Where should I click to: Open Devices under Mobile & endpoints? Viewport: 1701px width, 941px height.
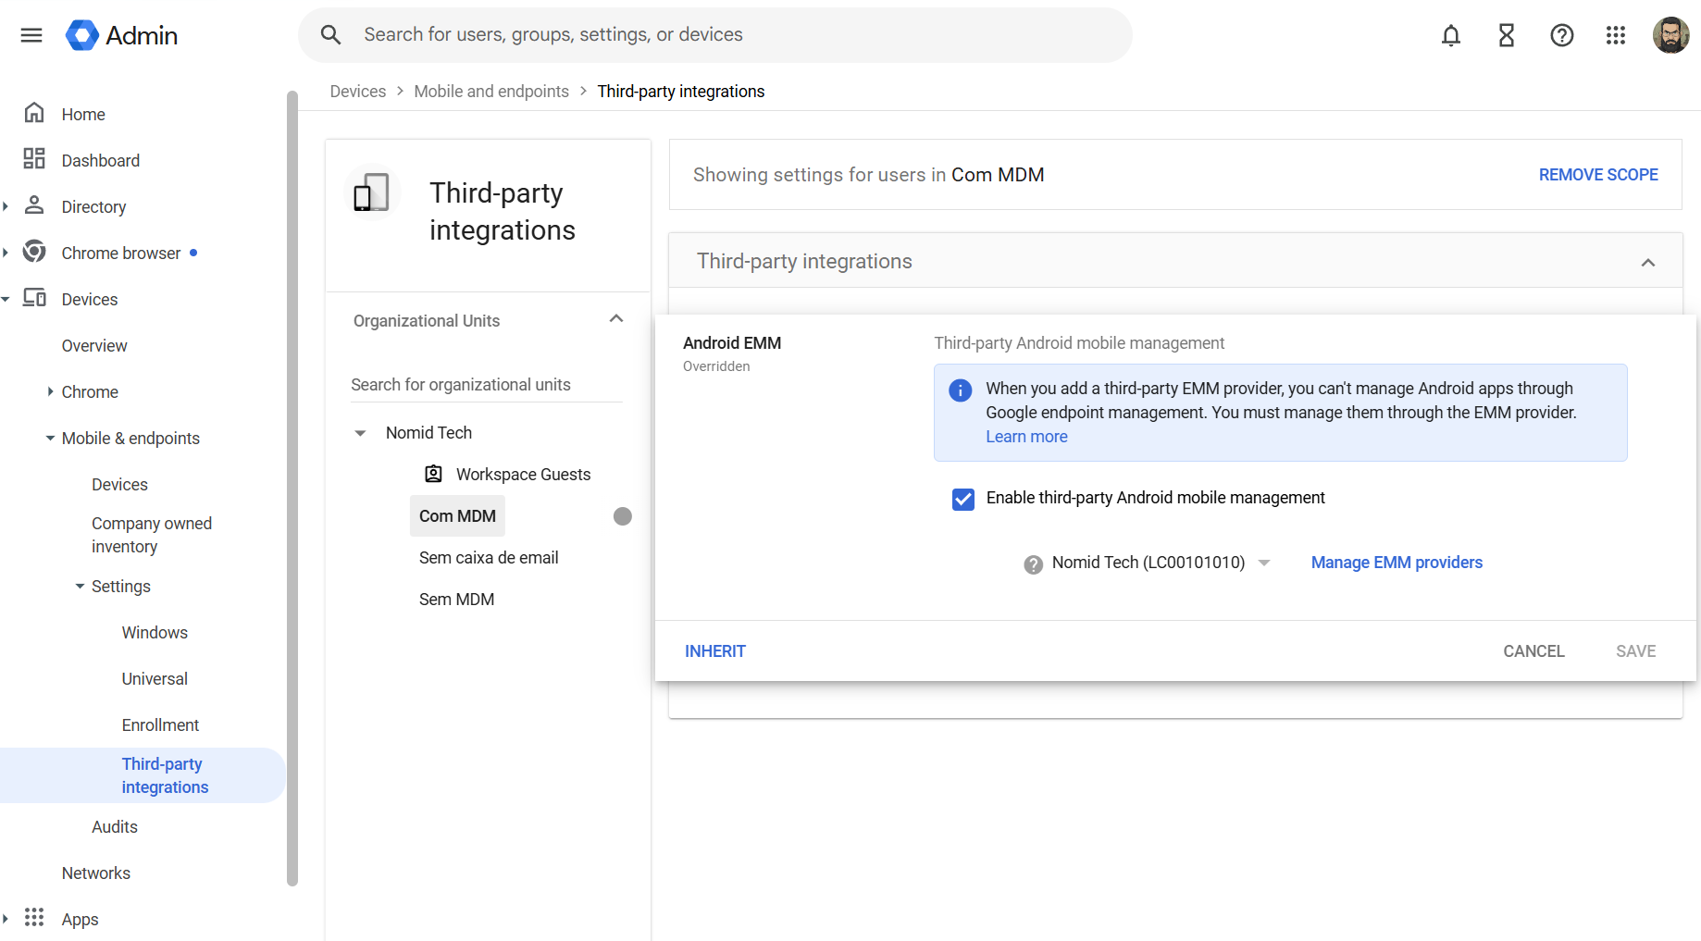coord(119,484)
